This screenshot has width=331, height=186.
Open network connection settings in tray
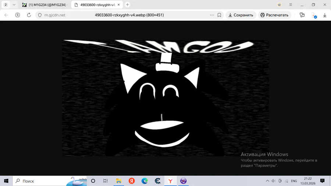(x=286, y=181)
